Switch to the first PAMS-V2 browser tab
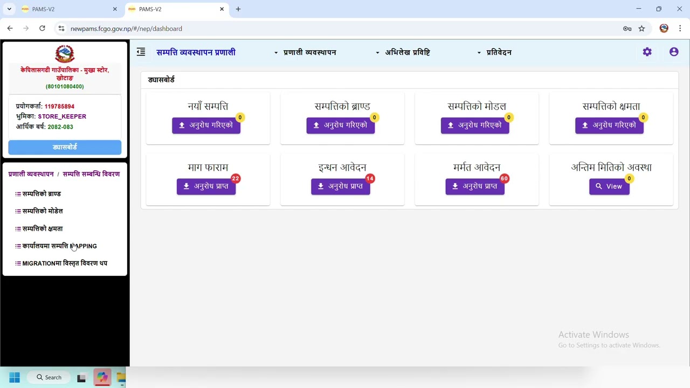The height and width of the screenshot is (388, 690). click(69, 9)
